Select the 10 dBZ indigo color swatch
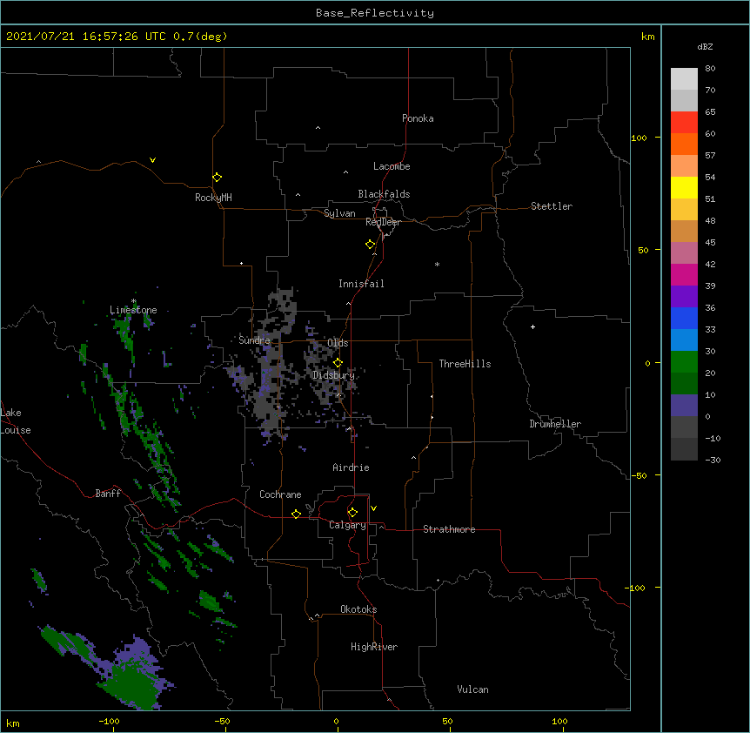The width and height of the screenshot is (750, 733). tap(684, 405)
